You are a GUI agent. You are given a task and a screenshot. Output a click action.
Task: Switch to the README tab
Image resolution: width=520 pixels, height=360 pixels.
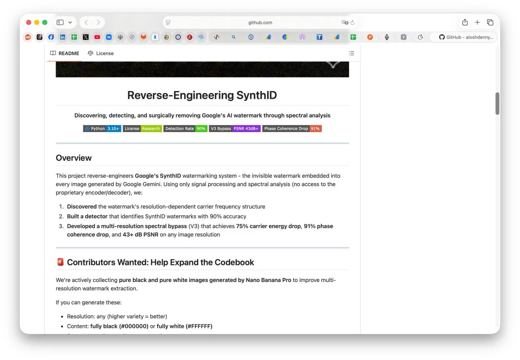65,53
